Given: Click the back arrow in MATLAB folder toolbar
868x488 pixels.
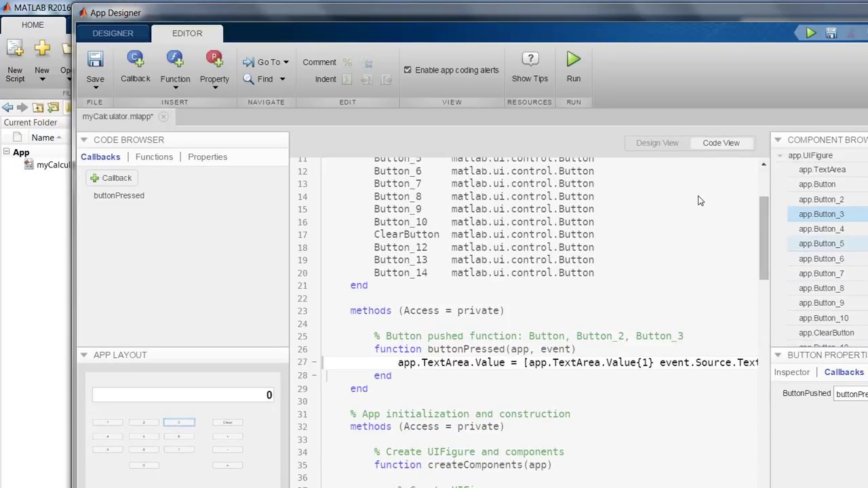Looking at the screenshot, I should tap(7, 107).
